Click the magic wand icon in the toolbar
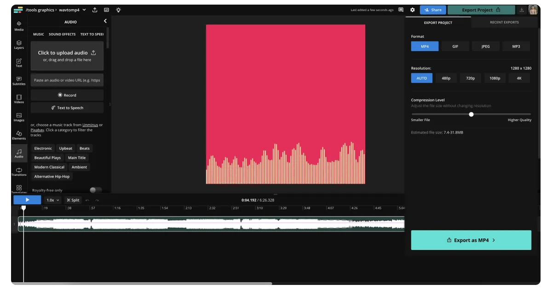Image resolution: width=552 pixels, height=290 pixels. [x=118, y=10]
